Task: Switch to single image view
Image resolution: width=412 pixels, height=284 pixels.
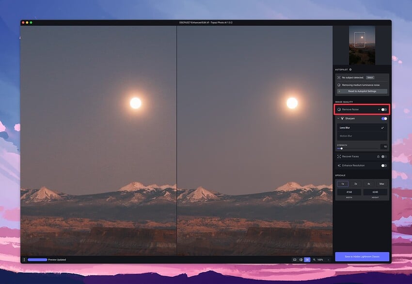Action: click(x=295, y=260)
